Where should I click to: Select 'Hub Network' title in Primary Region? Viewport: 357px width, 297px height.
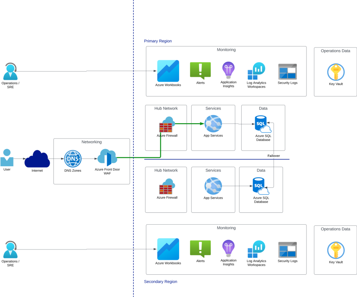click(x=166, y=108)
